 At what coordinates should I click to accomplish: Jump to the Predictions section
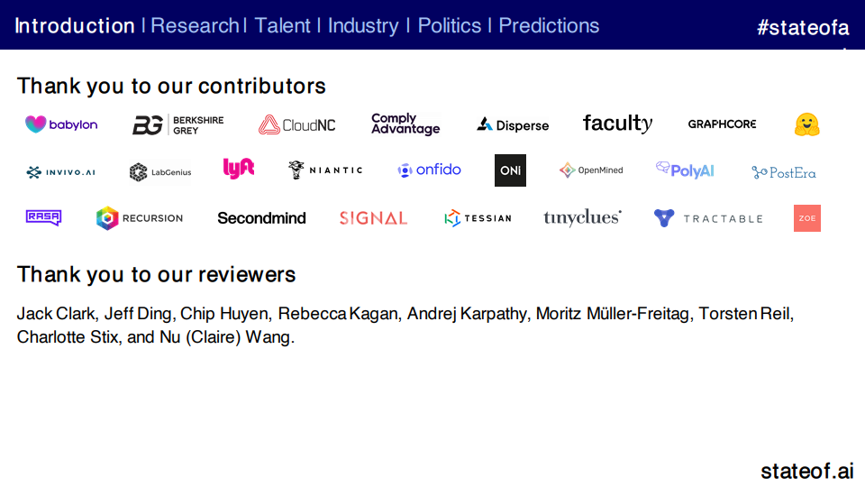[x=549, y=25]
